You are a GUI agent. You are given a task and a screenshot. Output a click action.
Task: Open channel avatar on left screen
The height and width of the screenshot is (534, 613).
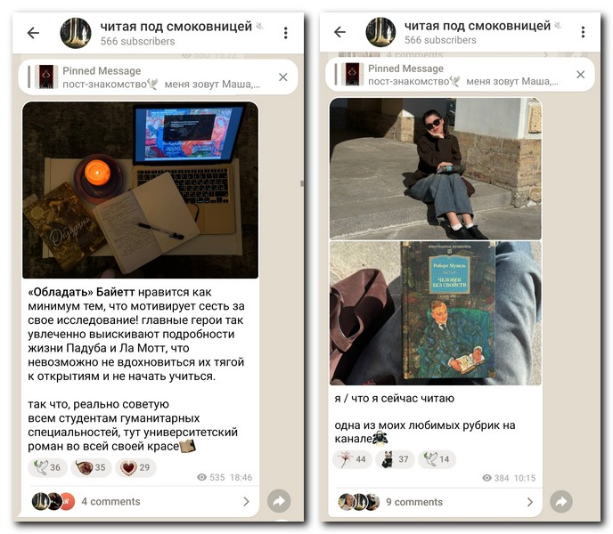point(76,33)
